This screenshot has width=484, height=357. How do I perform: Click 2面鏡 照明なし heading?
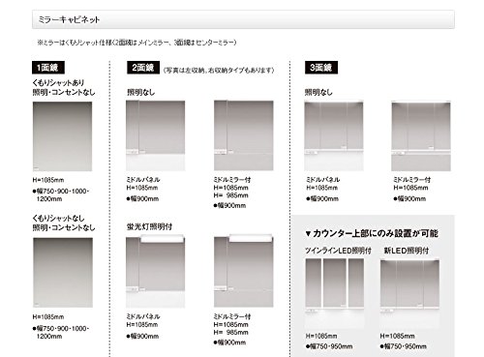pos(141,93)
